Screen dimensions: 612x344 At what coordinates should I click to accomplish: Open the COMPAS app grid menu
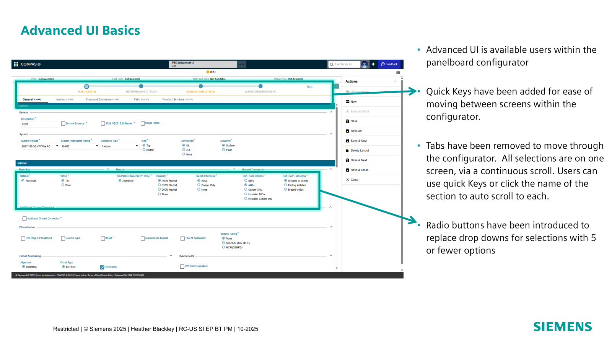[16, 64]
